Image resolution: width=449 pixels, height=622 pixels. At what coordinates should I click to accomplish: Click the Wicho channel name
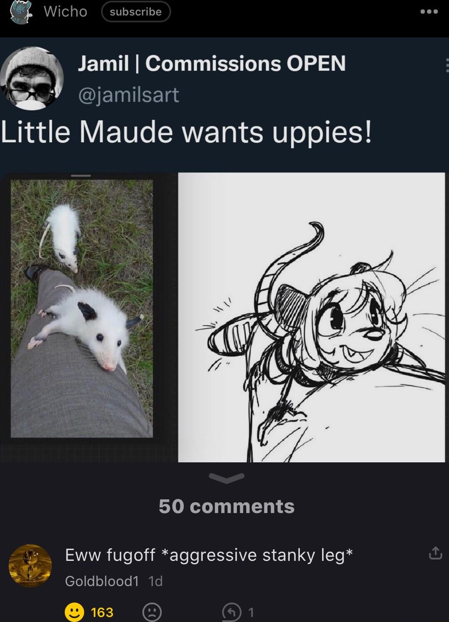tap(65, 11)
